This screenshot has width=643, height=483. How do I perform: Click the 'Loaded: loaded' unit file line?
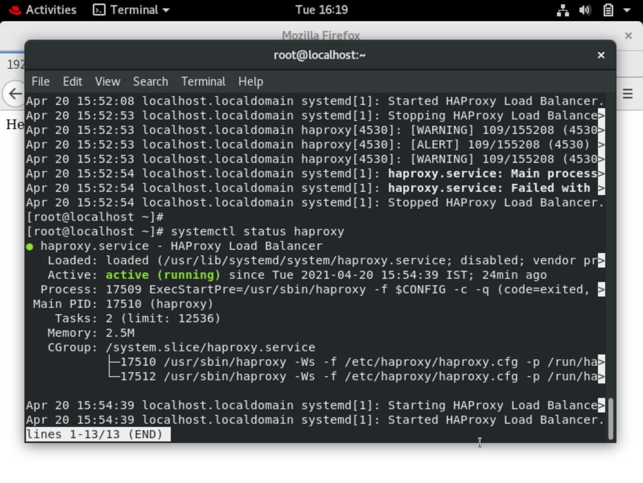click(326, 261)
